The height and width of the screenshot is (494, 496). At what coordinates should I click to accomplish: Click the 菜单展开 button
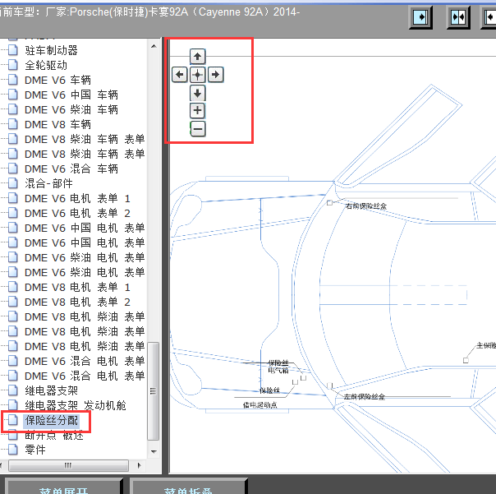63,487
